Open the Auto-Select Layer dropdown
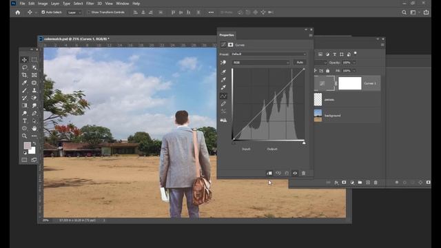Screen dimensions: 441x248 (x=74, y=12)
